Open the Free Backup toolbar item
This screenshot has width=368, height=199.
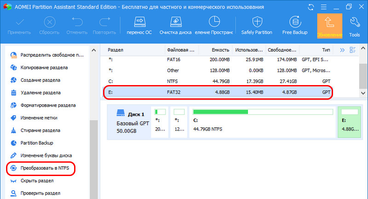click(295, 26)
